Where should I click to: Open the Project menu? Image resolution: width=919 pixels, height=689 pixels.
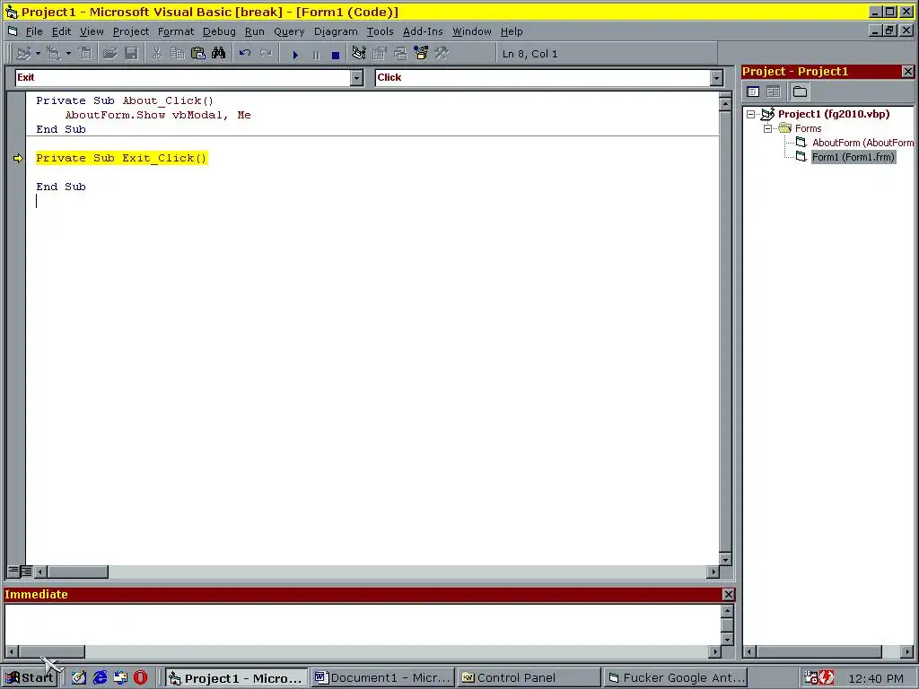(x=131, y=31)
